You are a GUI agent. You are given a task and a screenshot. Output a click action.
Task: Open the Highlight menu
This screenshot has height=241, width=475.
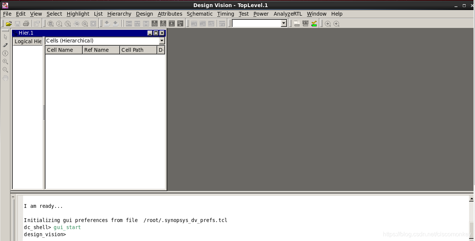[x=78, y=14]
